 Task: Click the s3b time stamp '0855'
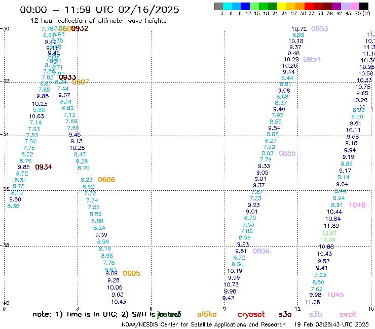coord(287,153)
